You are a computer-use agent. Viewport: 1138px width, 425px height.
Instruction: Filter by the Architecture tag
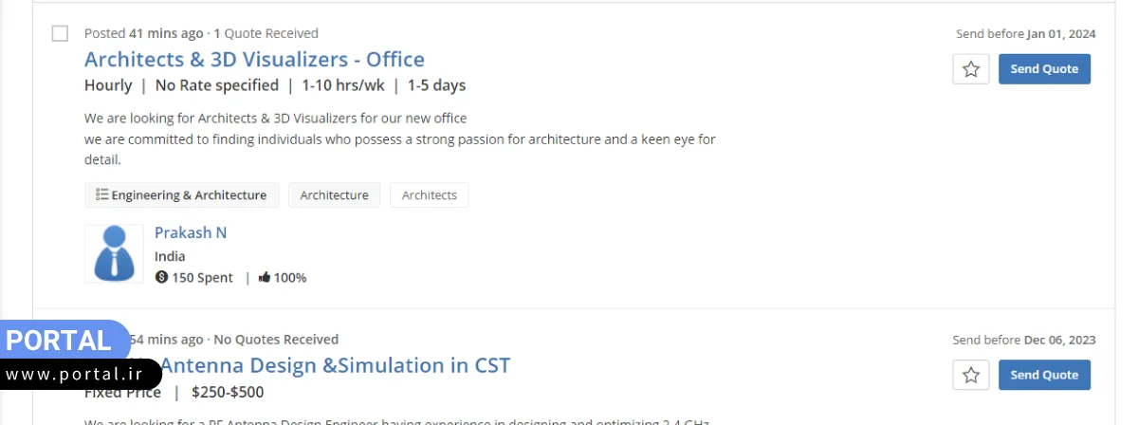click(334, 195)
